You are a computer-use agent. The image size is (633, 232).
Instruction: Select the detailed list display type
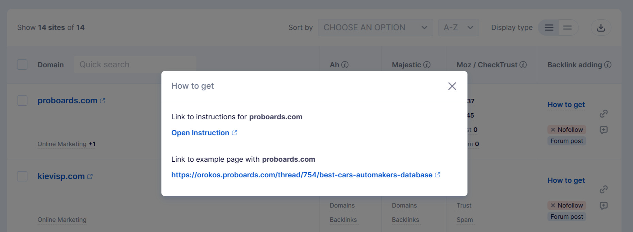coord(548,28)
